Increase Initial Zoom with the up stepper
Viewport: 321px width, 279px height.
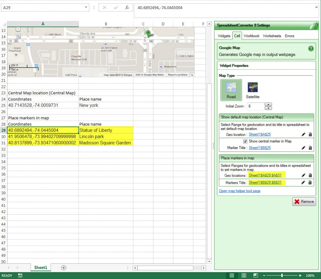click(269, 105)
